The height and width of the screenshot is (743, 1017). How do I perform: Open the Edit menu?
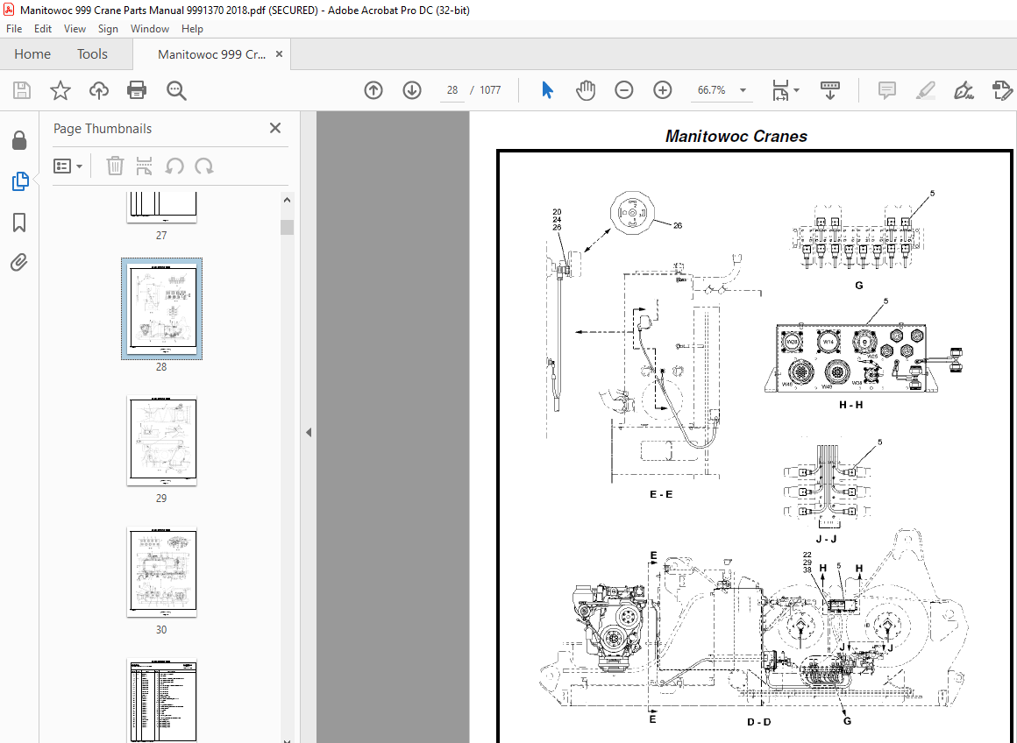pos(43,29)
